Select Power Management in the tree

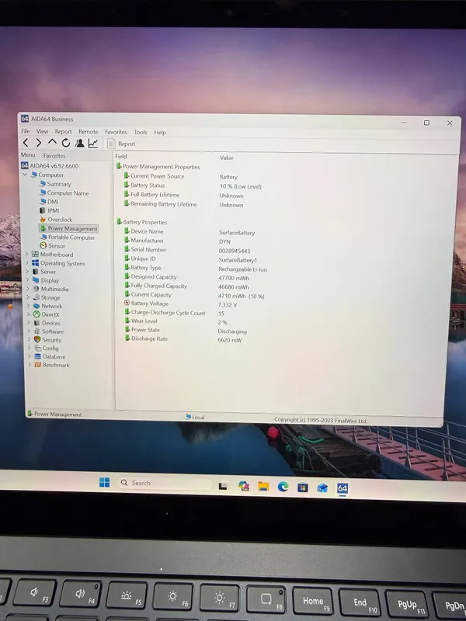click(68, 228)
